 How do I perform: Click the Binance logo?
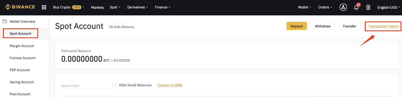[x=20, y=7]
